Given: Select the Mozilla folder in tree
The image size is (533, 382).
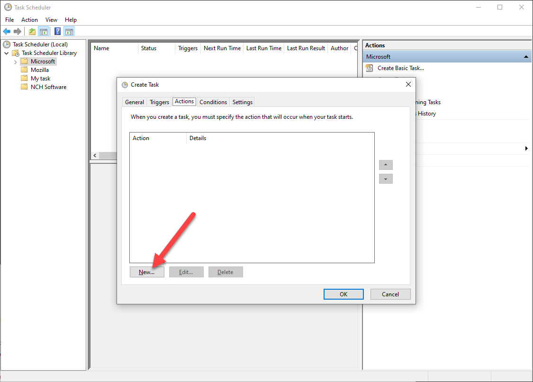Looking at the screenshot, I should click(x=40, y=70).
